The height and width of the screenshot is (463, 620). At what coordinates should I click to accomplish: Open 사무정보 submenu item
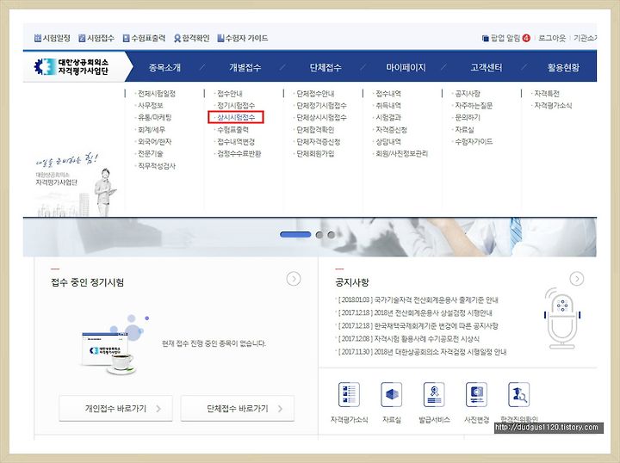click(150, 106)
